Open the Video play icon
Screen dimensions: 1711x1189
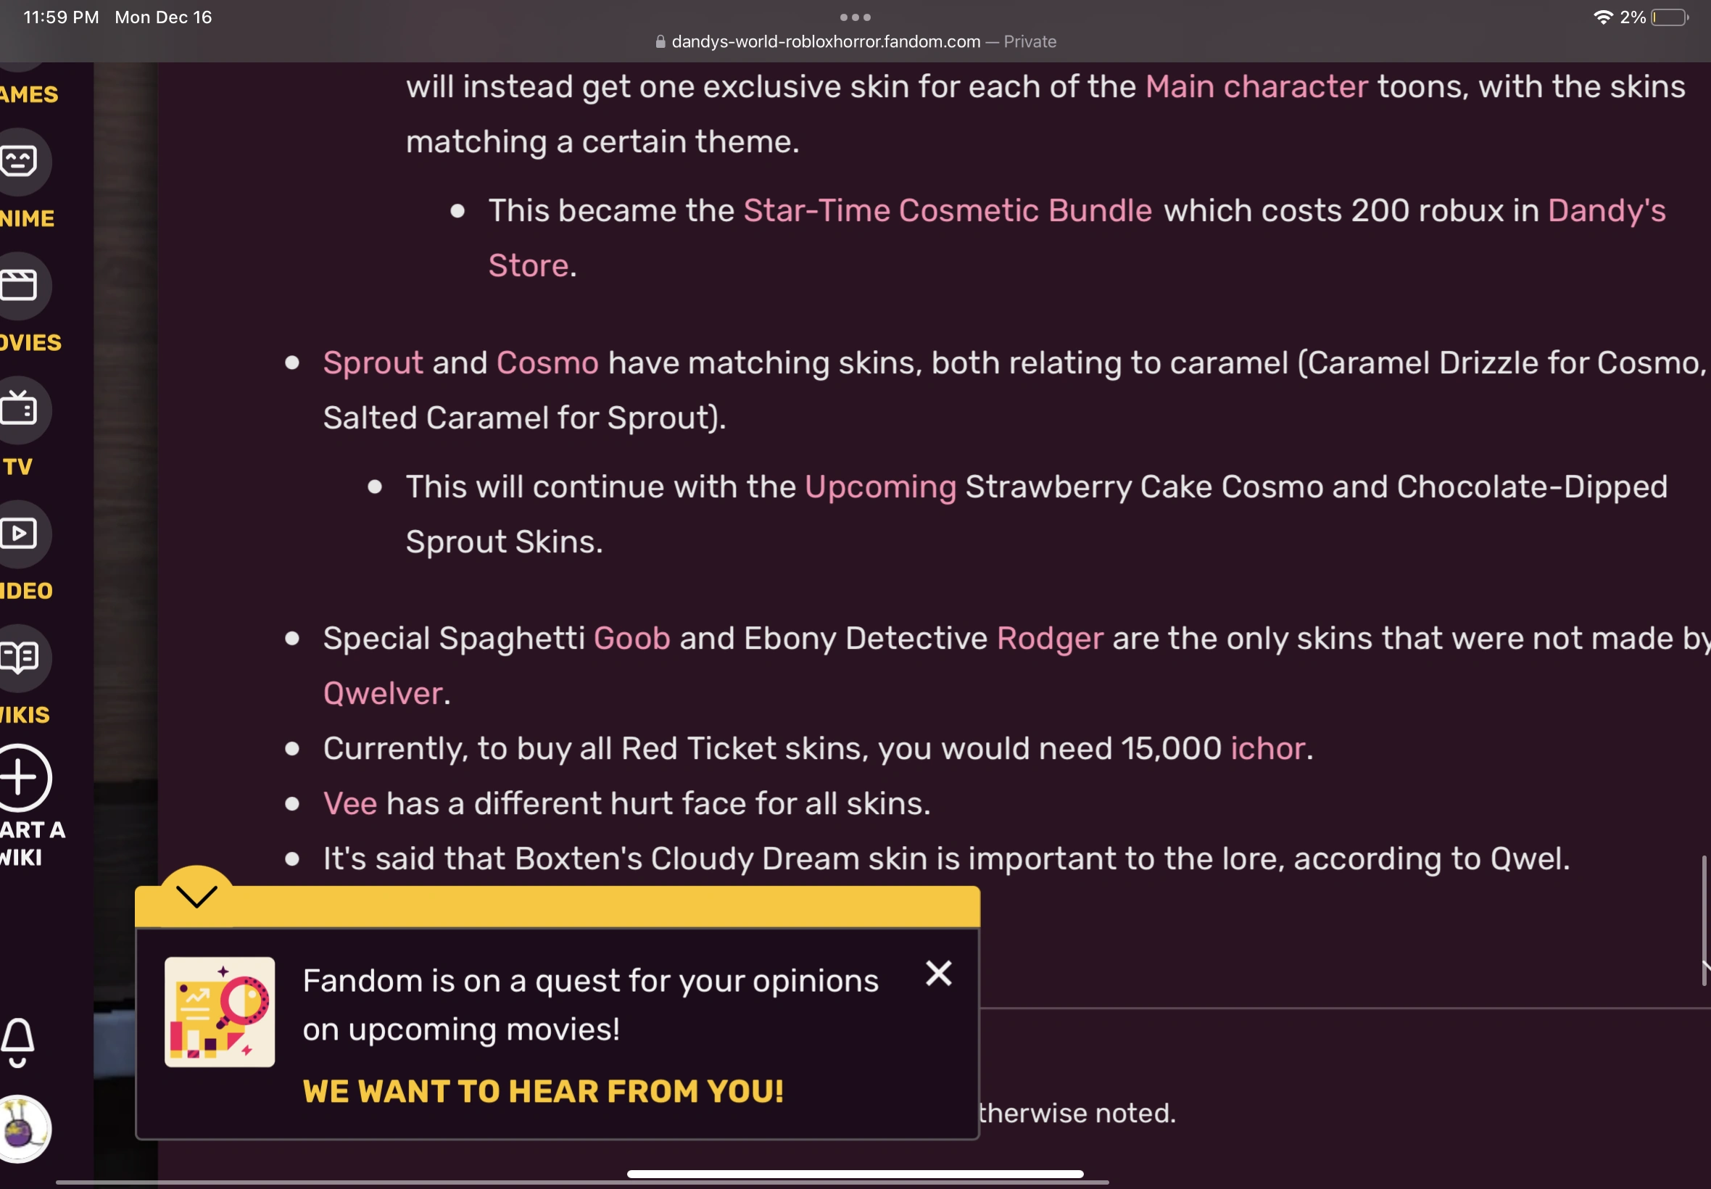tap(20, 534)
